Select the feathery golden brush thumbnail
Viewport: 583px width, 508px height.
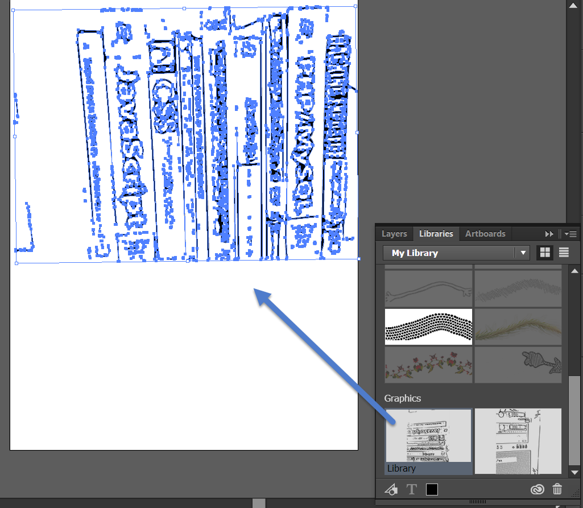(518, 327)
